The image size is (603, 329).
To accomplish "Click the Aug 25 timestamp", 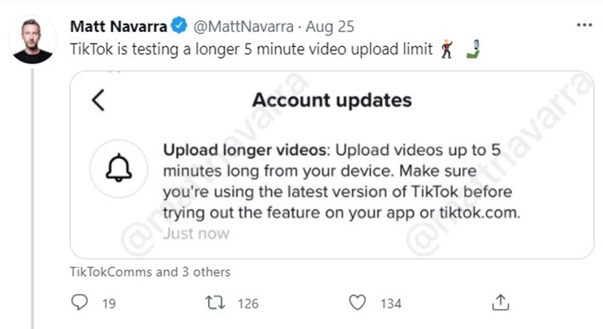I will point(330,26).
